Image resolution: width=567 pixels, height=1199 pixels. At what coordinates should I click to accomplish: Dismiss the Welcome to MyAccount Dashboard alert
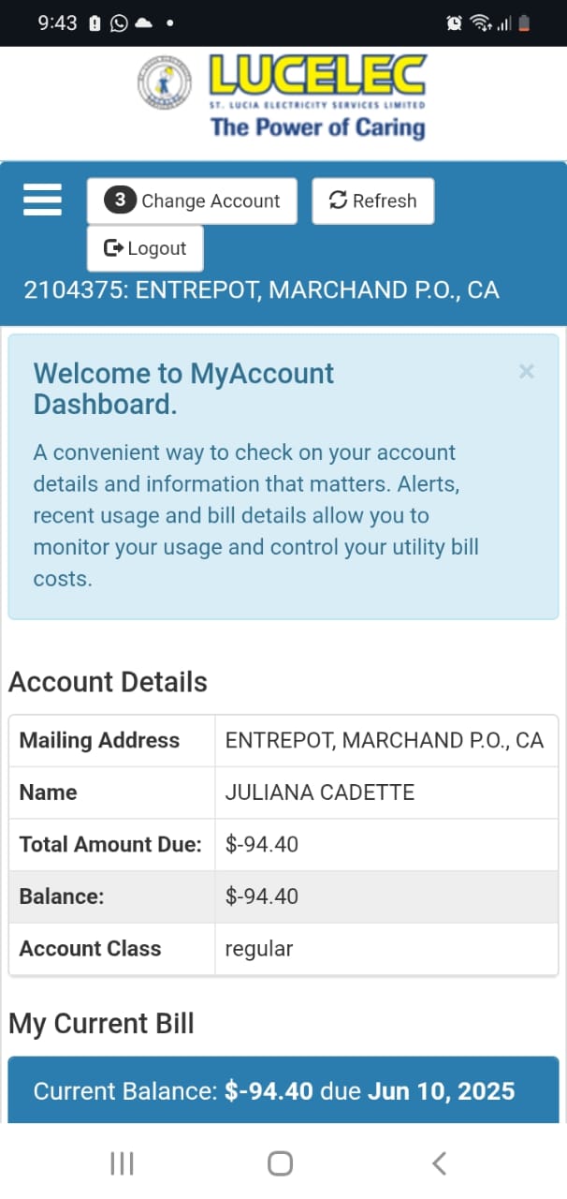527,372
